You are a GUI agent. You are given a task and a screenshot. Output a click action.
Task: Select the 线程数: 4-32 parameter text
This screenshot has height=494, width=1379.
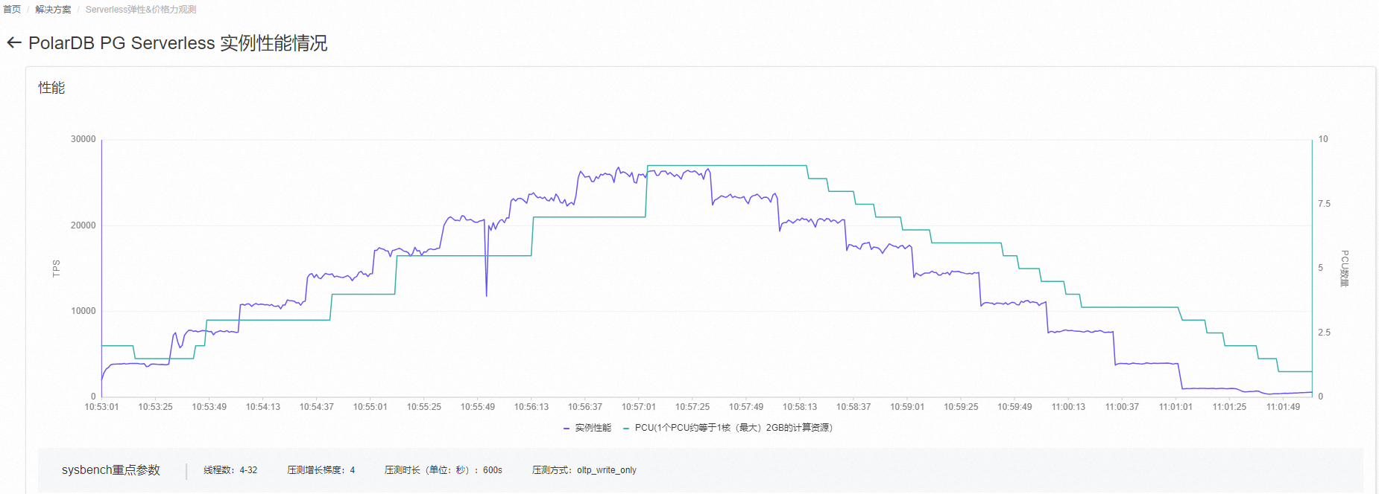point(230,470)
